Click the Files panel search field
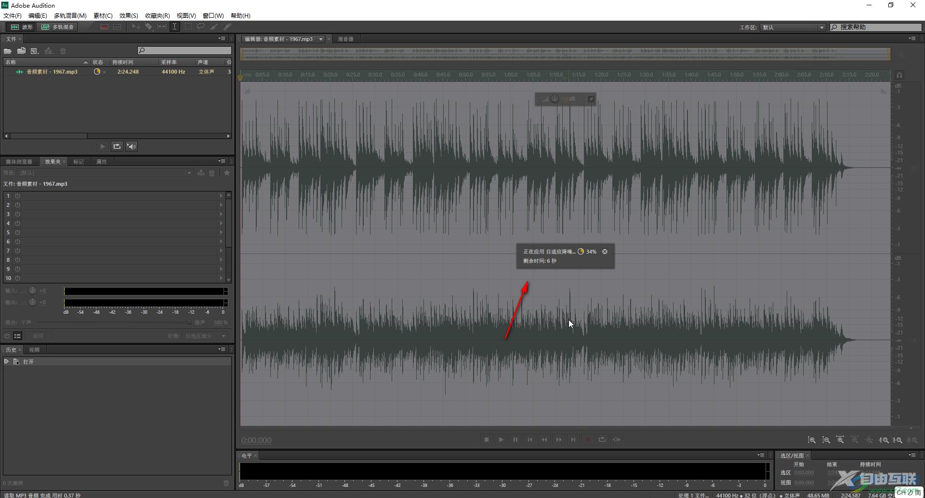The width and height of the screenshot is (925, 498). click(x=185, y=51)
